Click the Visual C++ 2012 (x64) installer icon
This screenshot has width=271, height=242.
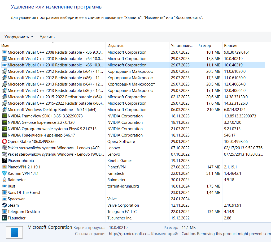[5, 71]
